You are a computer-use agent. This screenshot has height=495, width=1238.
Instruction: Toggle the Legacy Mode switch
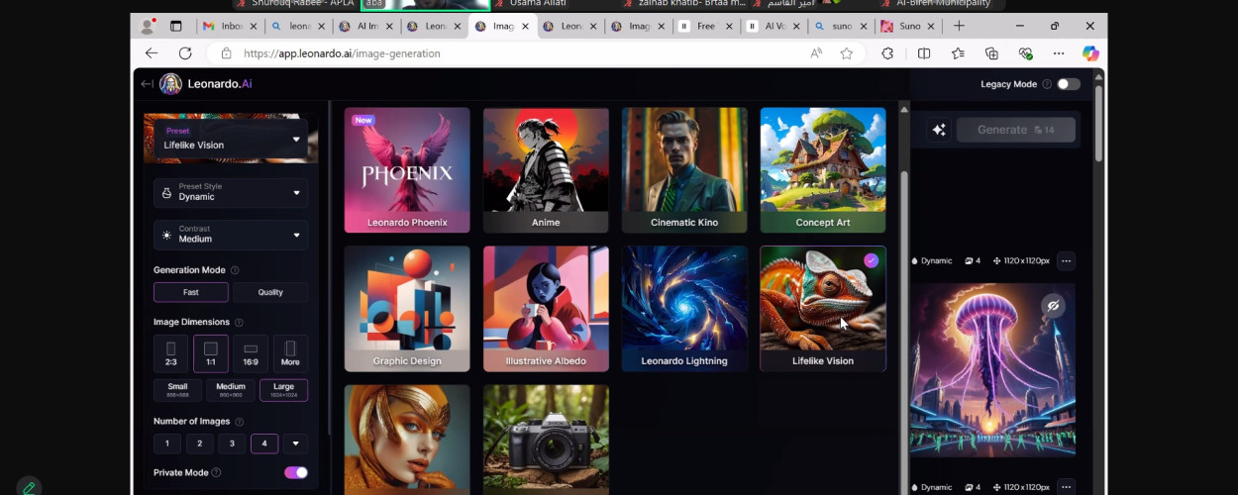coord(1068,84)
